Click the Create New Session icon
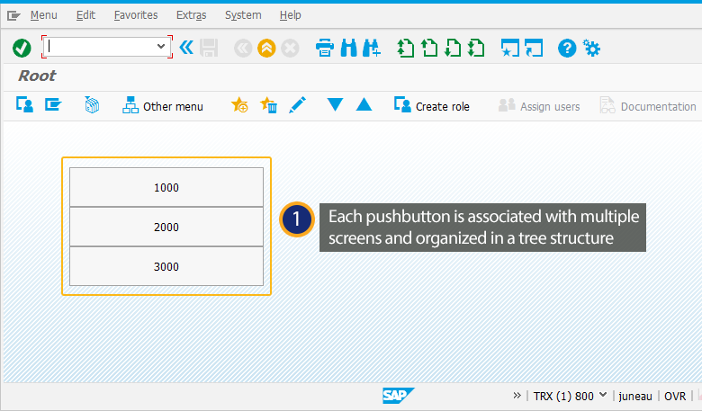This screenshot has width=702, height=411. [x=510, y=48]
